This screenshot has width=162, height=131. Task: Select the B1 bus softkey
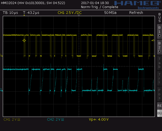click(159, 31)
